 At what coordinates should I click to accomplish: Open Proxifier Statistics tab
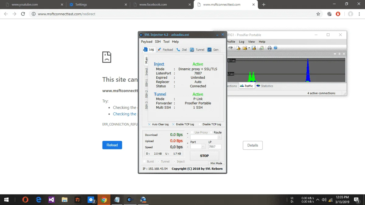(x=265, y=86)
